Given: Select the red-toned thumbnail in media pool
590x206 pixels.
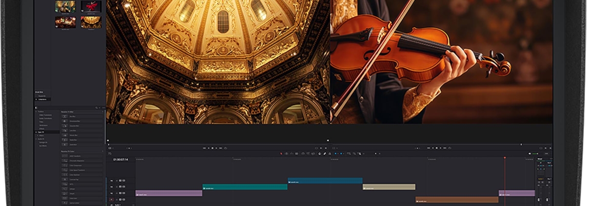Looking at the screenshot, I should point(90,6).
